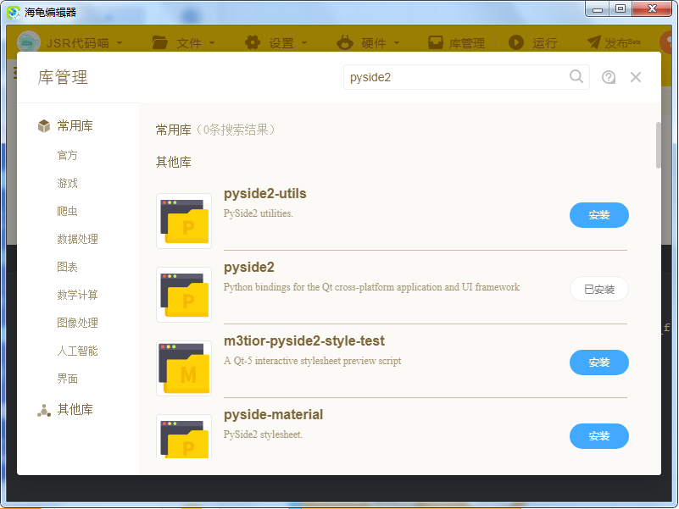The image size is (679, 509).
Task: Select the 数学计算 category
Action: pos(77,295)
